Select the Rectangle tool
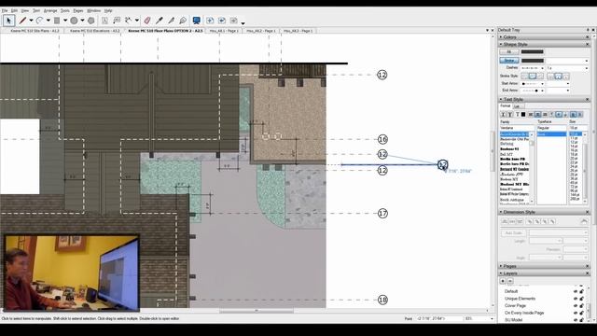The image size is (597, 336). [57, 21]
